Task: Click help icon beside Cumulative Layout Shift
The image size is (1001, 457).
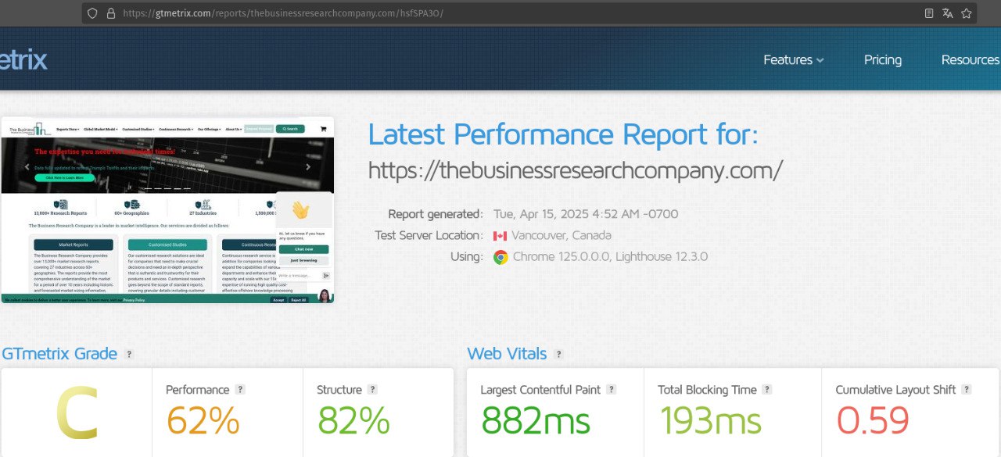Action: (967, 389)
